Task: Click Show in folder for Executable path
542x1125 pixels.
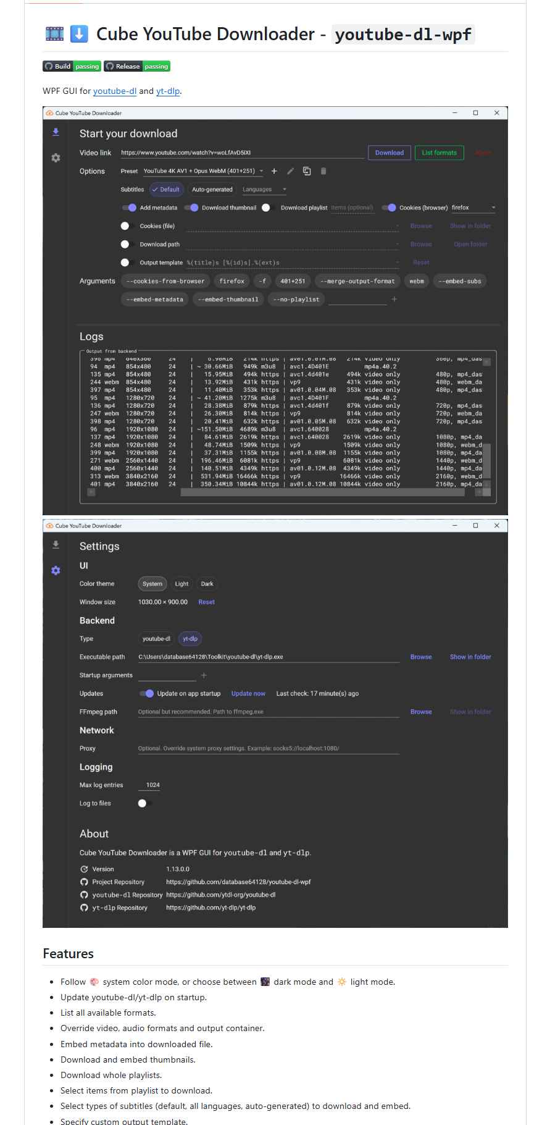Action: [x=470, y=657]
